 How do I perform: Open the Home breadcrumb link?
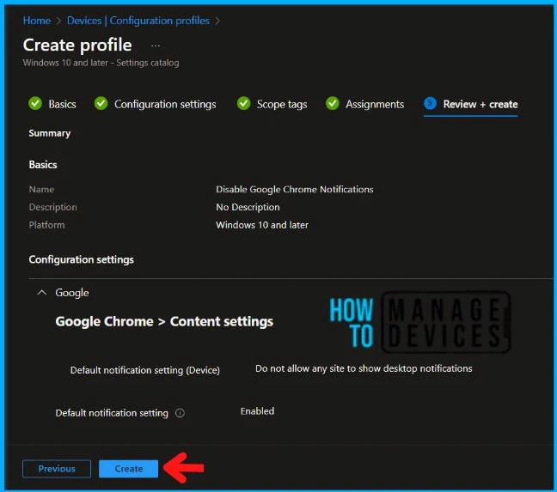(x=37, y=21)
